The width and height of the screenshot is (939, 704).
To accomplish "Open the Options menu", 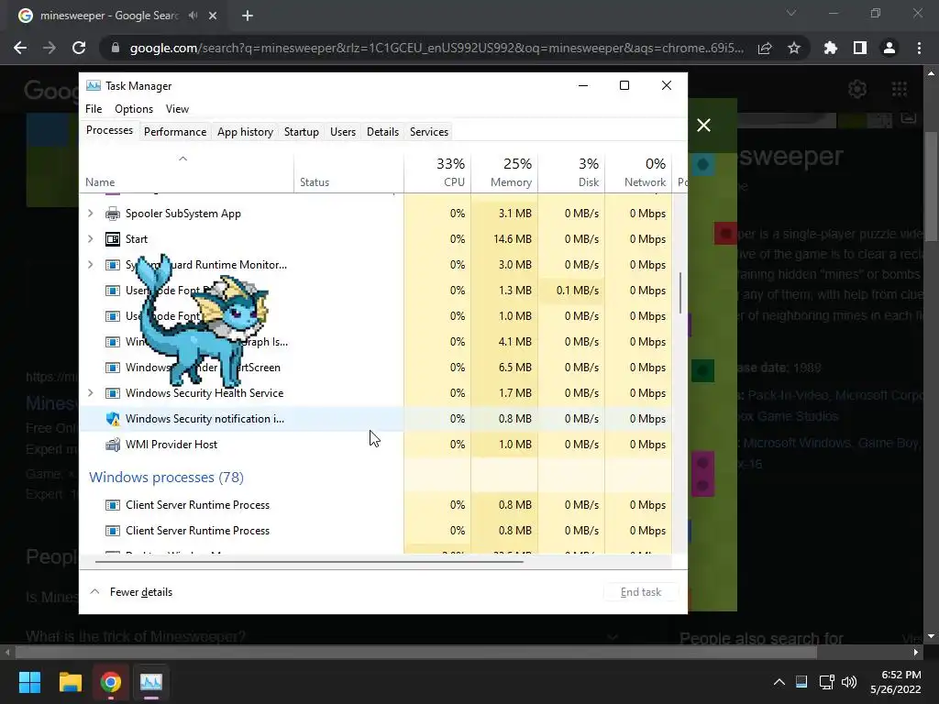I will pos(134,109).
